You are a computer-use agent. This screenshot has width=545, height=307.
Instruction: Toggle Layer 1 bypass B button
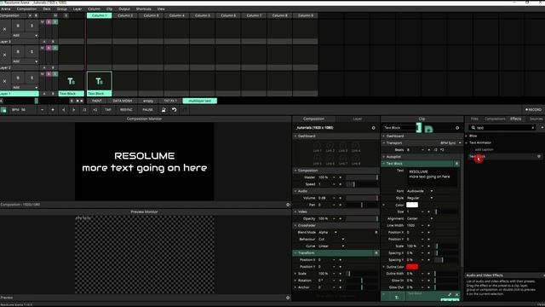pyautogui.click(x=18, y=78)
